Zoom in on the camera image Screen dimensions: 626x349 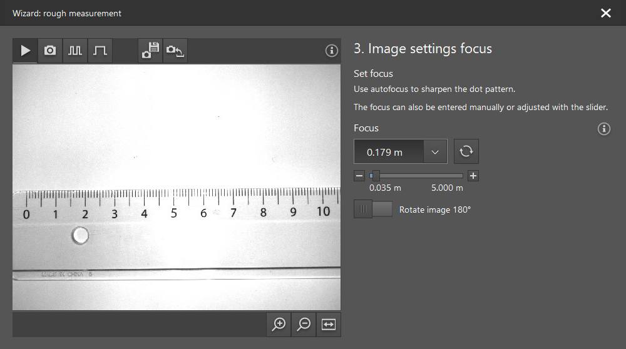pos(279,324)
